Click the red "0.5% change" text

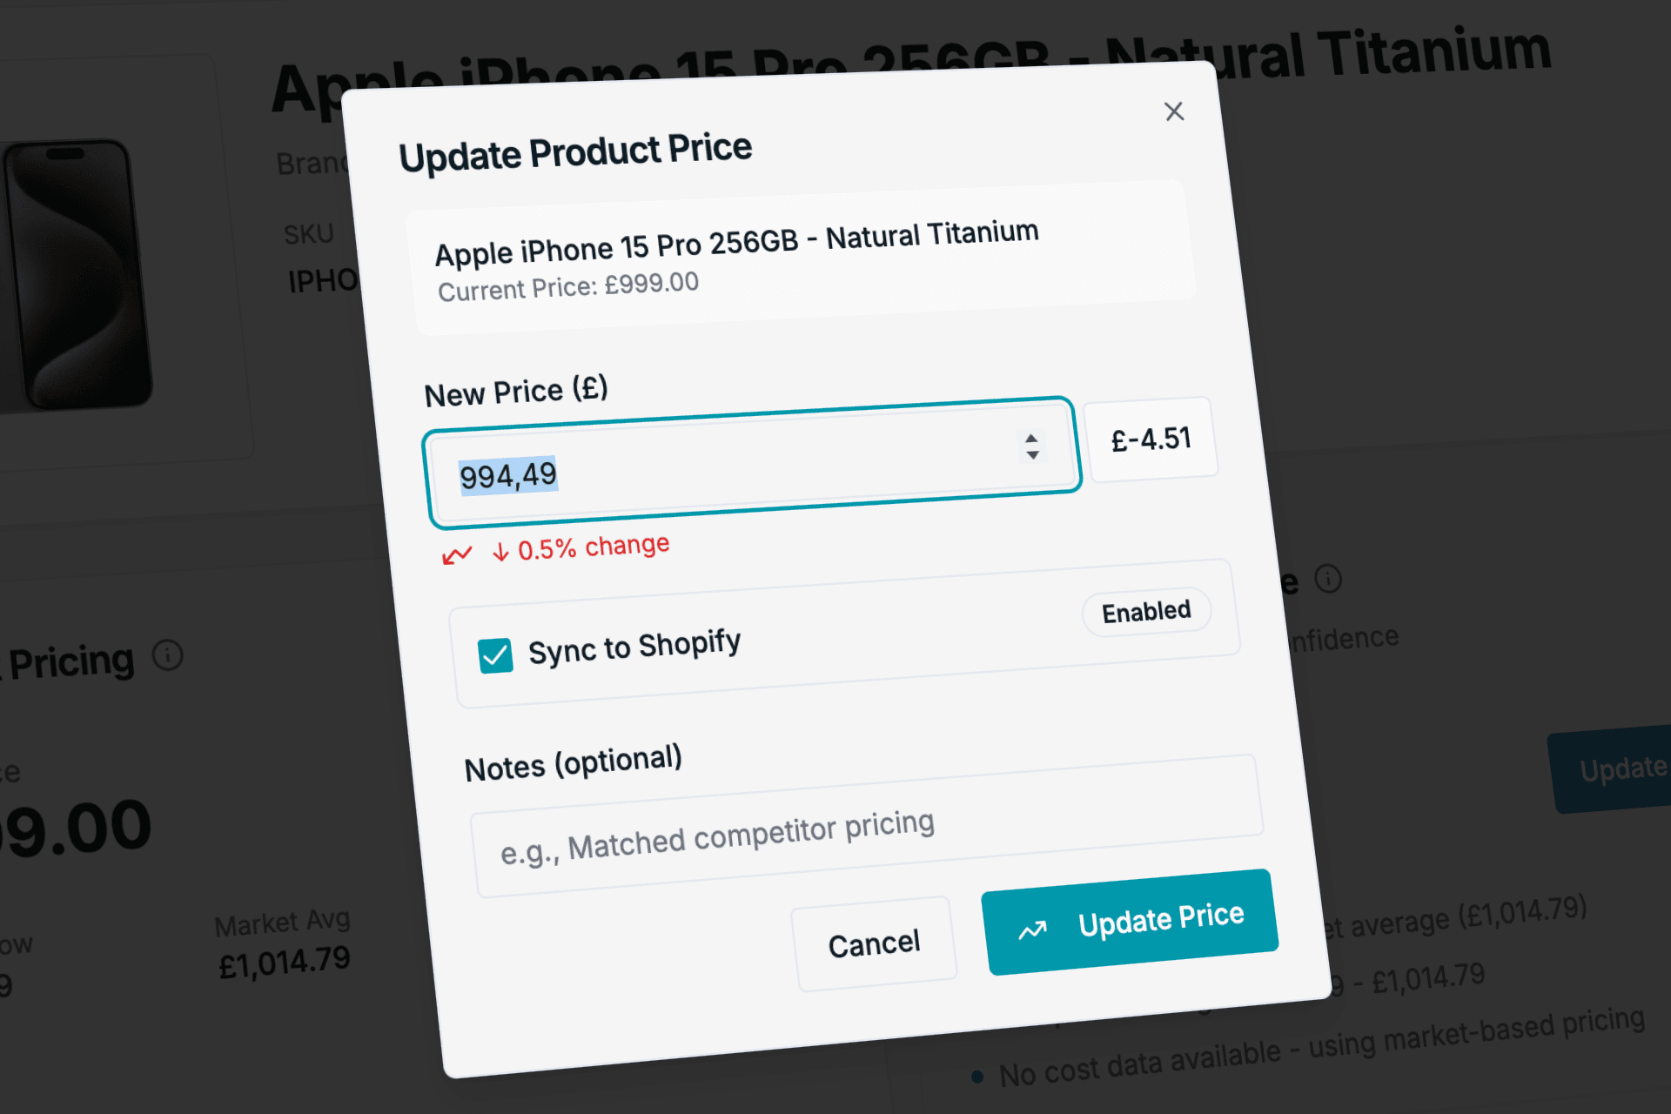tap(594, 546)
